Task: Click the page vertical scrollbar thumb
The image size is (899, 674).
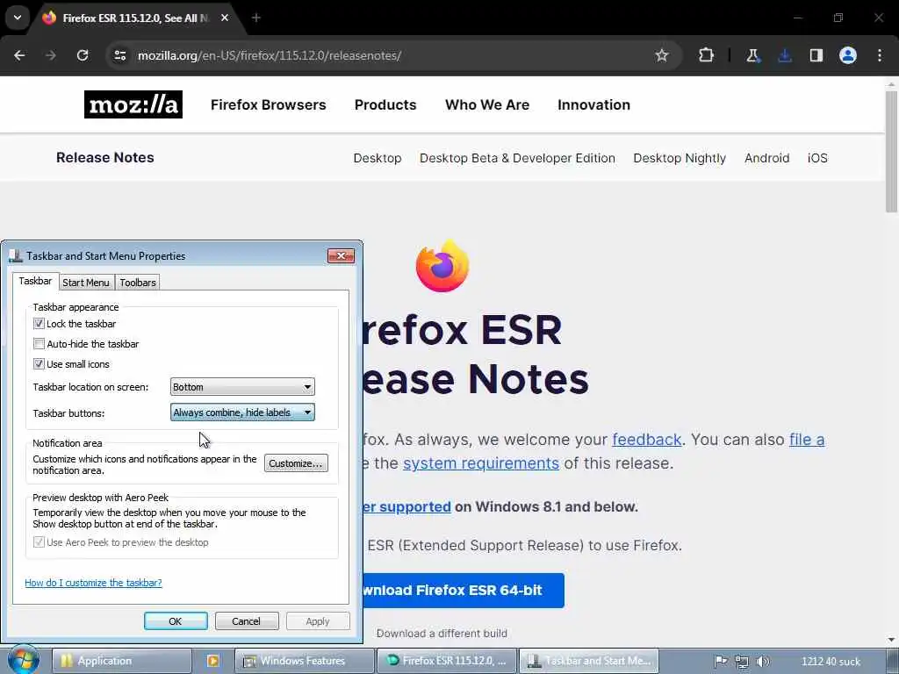Action: [891, 152]
